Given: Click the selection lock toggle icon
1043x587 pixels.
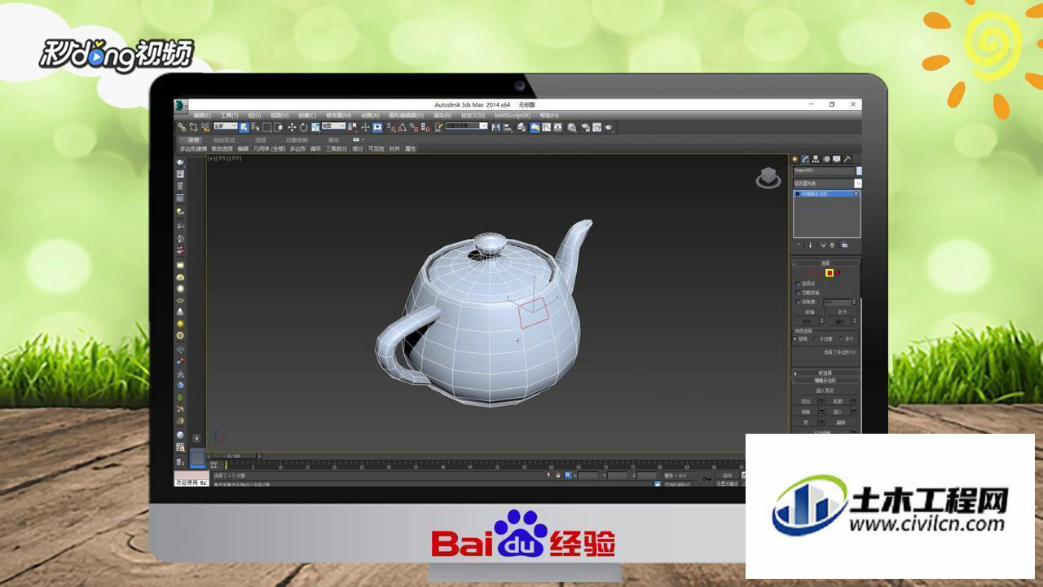Looking at the screenshot, I should pyautogui.click(x=557, y=474).
